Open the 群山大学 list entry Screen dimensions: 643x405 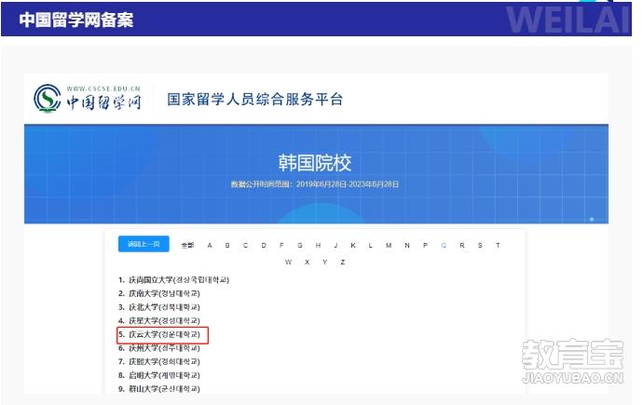(x=159, y=388)
